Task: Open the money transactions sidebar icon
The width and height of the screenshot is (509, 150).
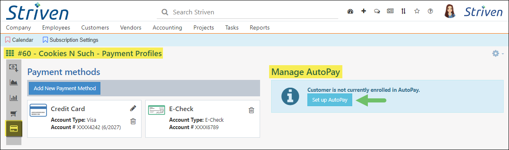Action: tap(14, 68)
